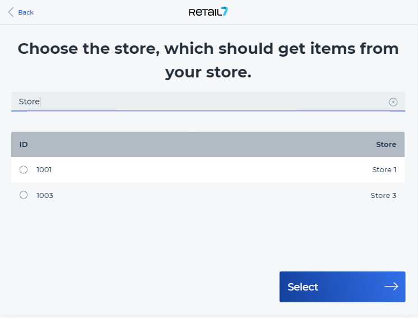Click the ID column header
The width and height of the screenshot is (418, 318).
24,144
